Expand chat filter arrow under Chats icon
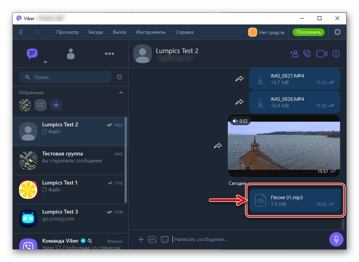The width and height of the screenshot is (359, 262). click(x=45, y=62)
